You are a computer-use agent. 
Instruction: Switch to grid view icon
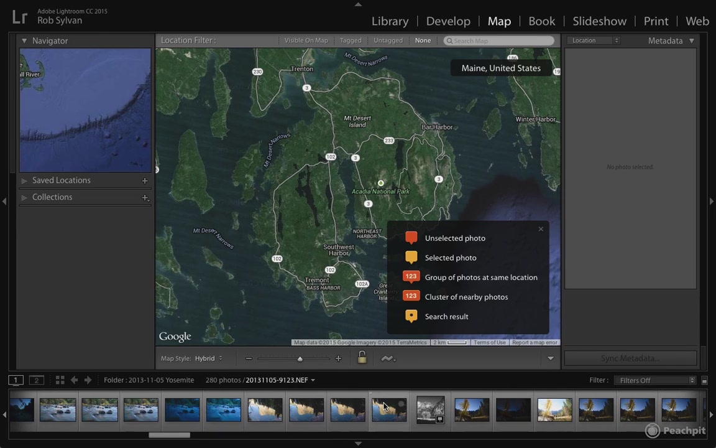coord(60,380)
